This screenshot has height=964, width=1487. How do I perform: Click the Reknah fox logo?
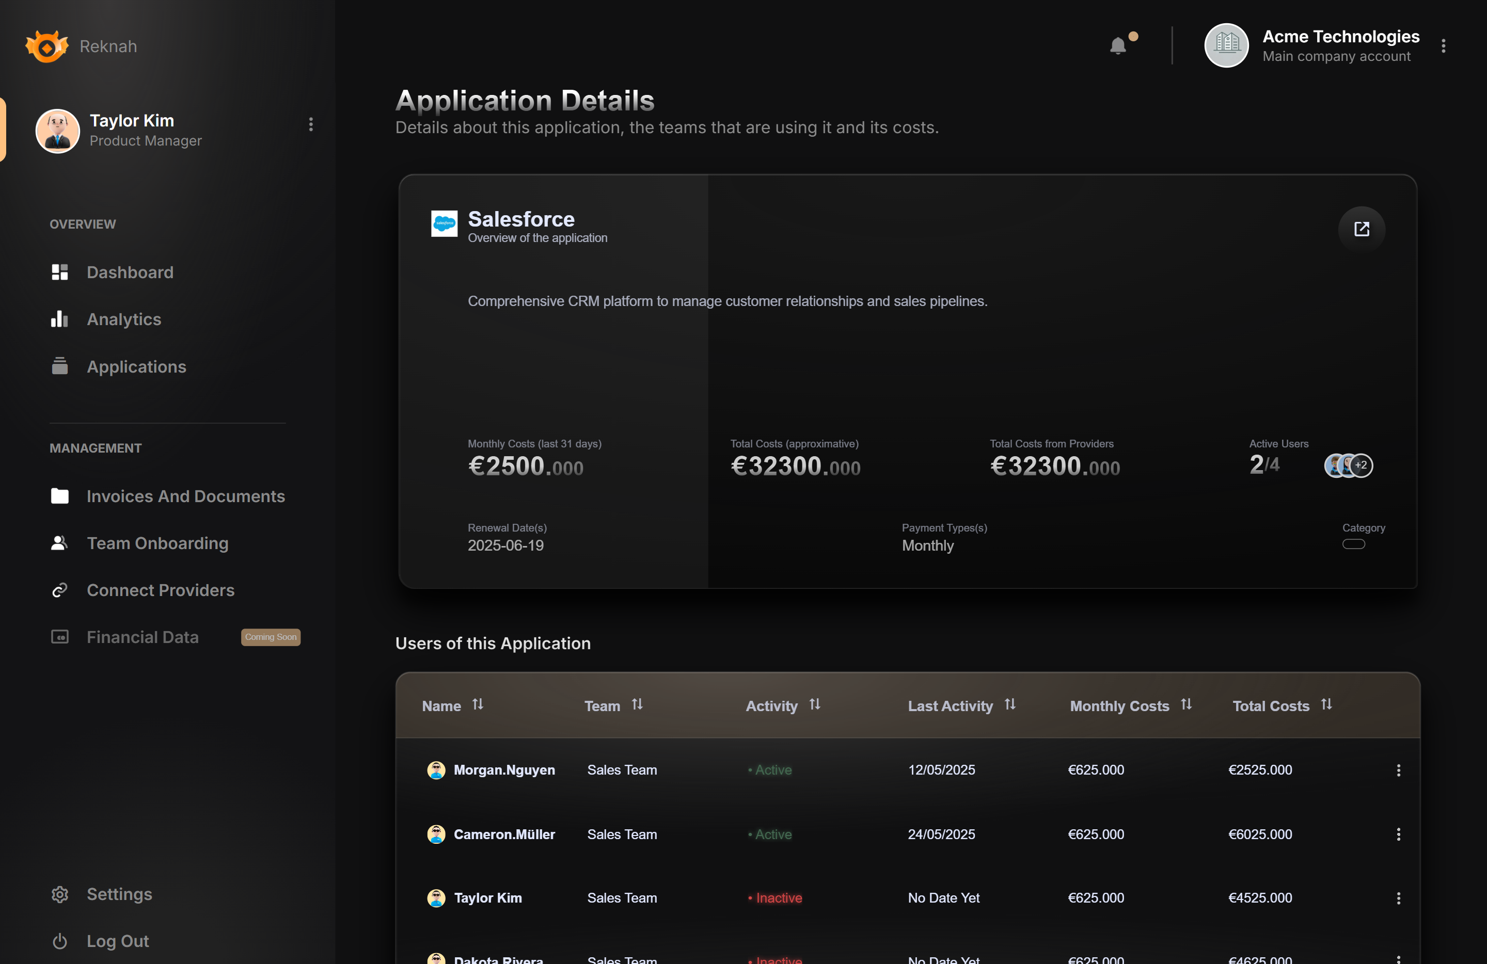pyautogui.click(x=46, y=46)
